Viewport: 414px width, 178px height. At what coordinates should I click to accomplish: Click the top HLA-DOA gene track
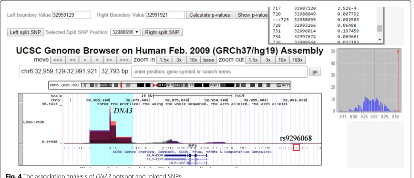[x=178, y=155]
